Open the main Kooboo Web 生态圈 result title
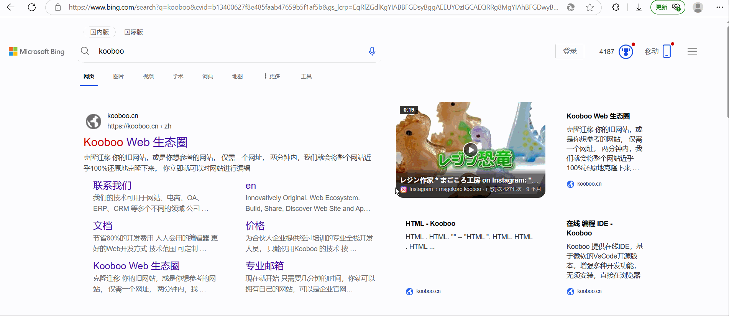This screenshot has width=729, height=316. [x=135, y=142]
